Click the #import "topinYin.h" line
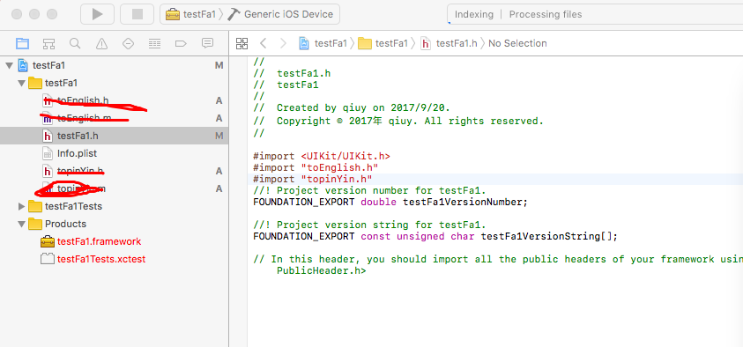The width and height of the screenshot is (743, 347). point(313,180)
